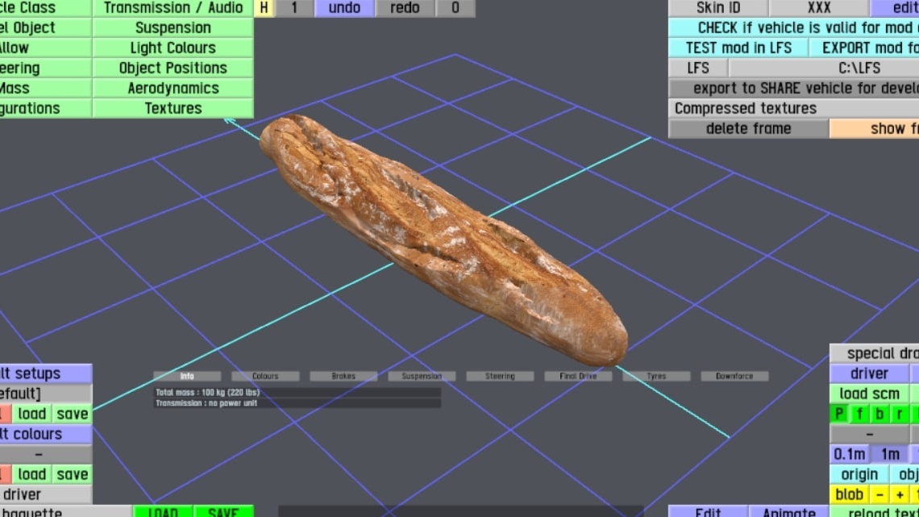Click the Edit mode button
The height and width of the screenshot is (517, 919).
pyautogui.click(x=708, y=511)
